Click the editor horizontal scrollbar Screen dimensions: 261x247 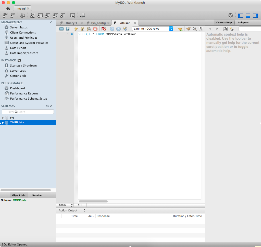(93, 201)
